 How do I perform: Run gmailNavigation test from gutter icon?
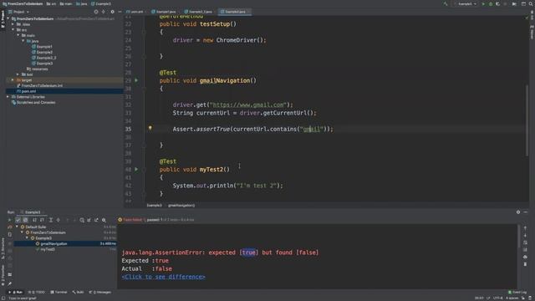pyautogui.click(x=136, y=80)
